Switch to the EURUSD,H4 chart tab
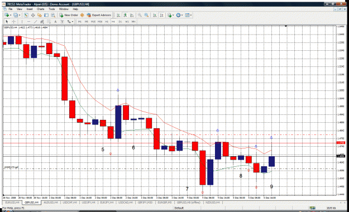This screenshot has height=212, width=349. [12, 203]
